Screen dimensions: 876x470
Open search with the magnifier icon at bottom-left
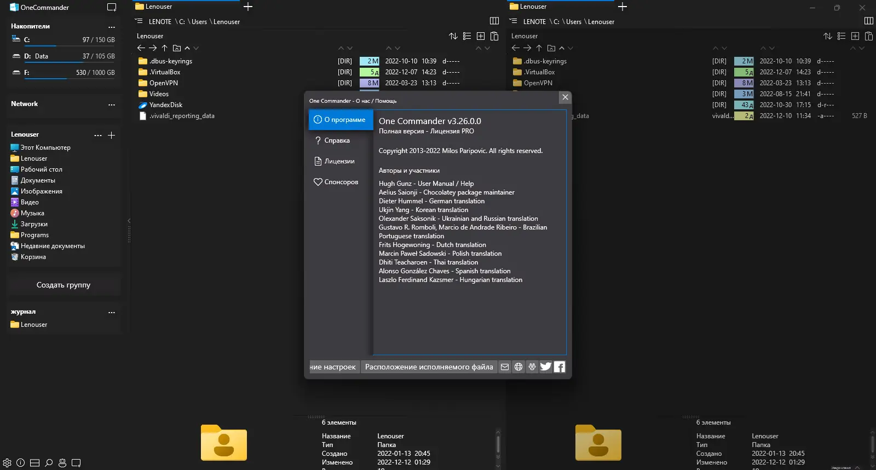tap(49, 463)
